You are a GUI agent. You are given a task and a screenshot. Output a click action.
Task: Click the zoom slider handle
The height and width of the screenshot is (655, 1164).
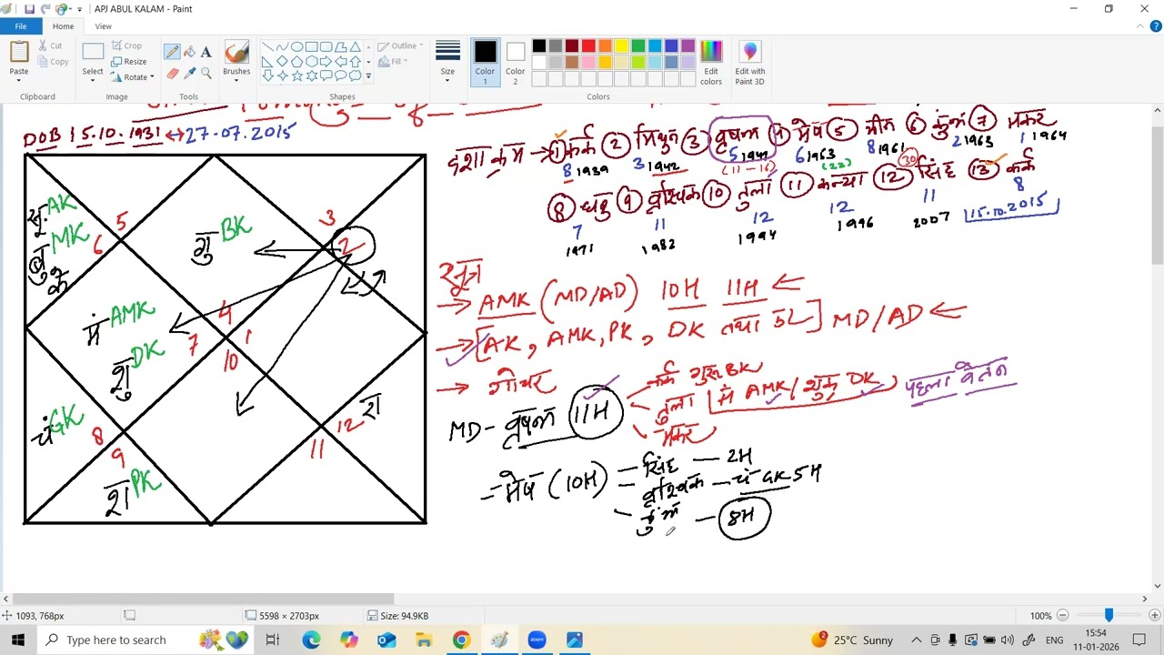(x=1109, y=616)
